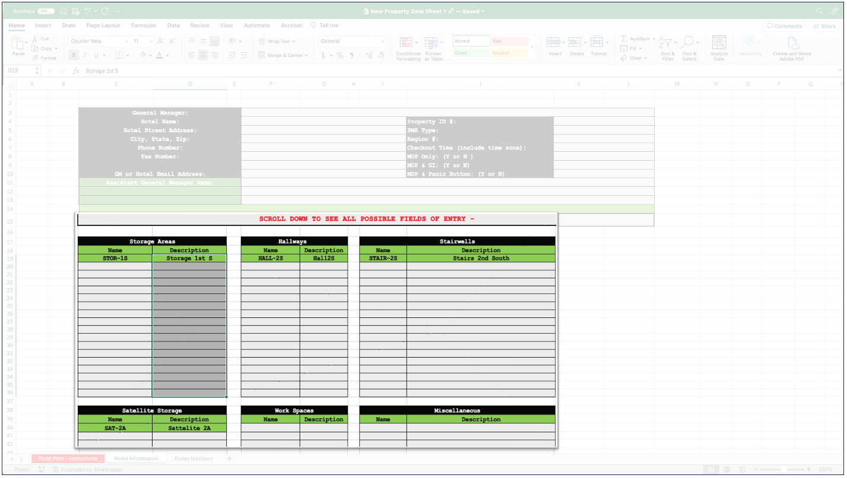Turn off the AutoSave switch
The image size is (847, 478).
click(46, 11)
